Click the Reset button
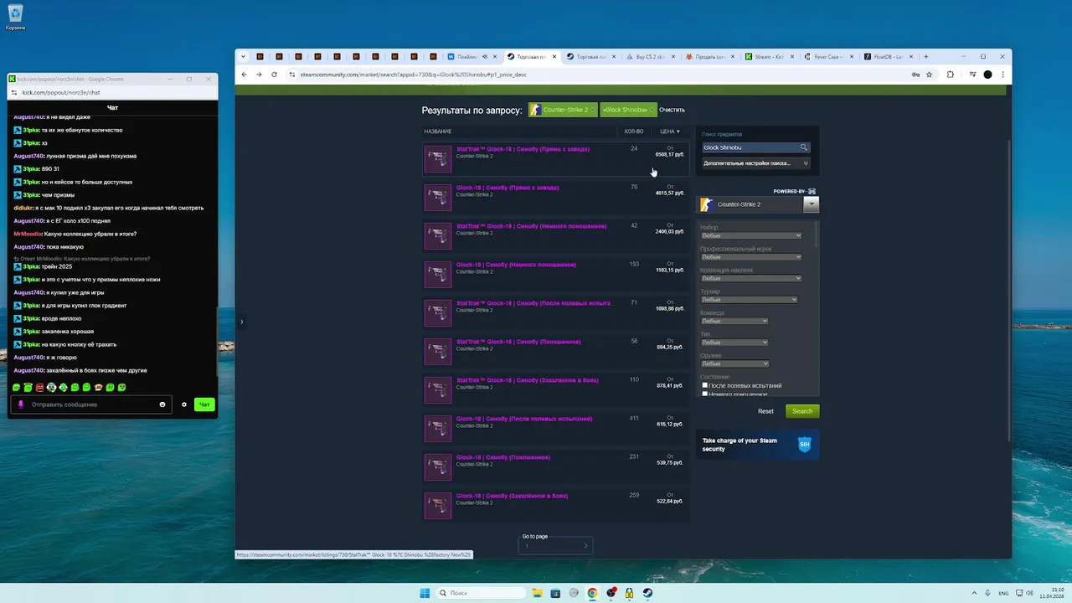The image size is (1072, 603). click(x=765, y=411)
